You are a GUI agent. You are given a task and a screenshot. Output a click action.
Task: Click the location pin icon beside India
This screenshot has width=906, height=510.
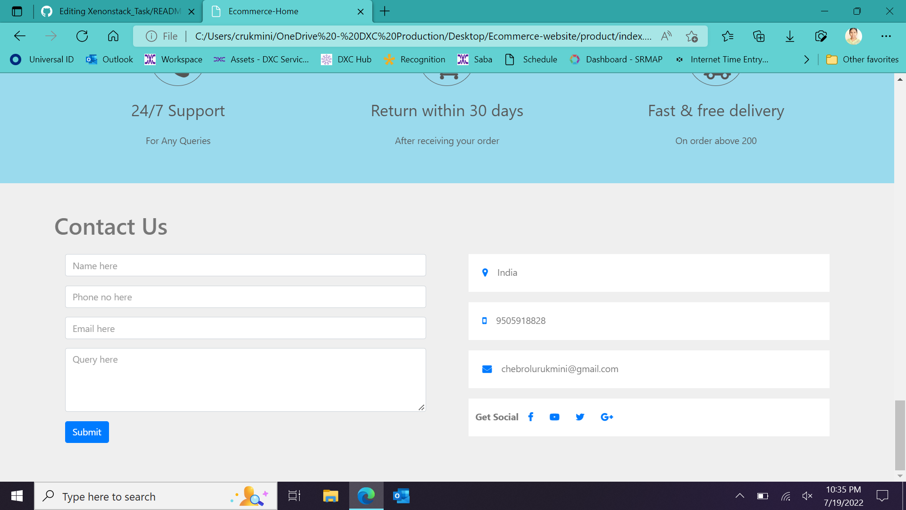(485, 272)
